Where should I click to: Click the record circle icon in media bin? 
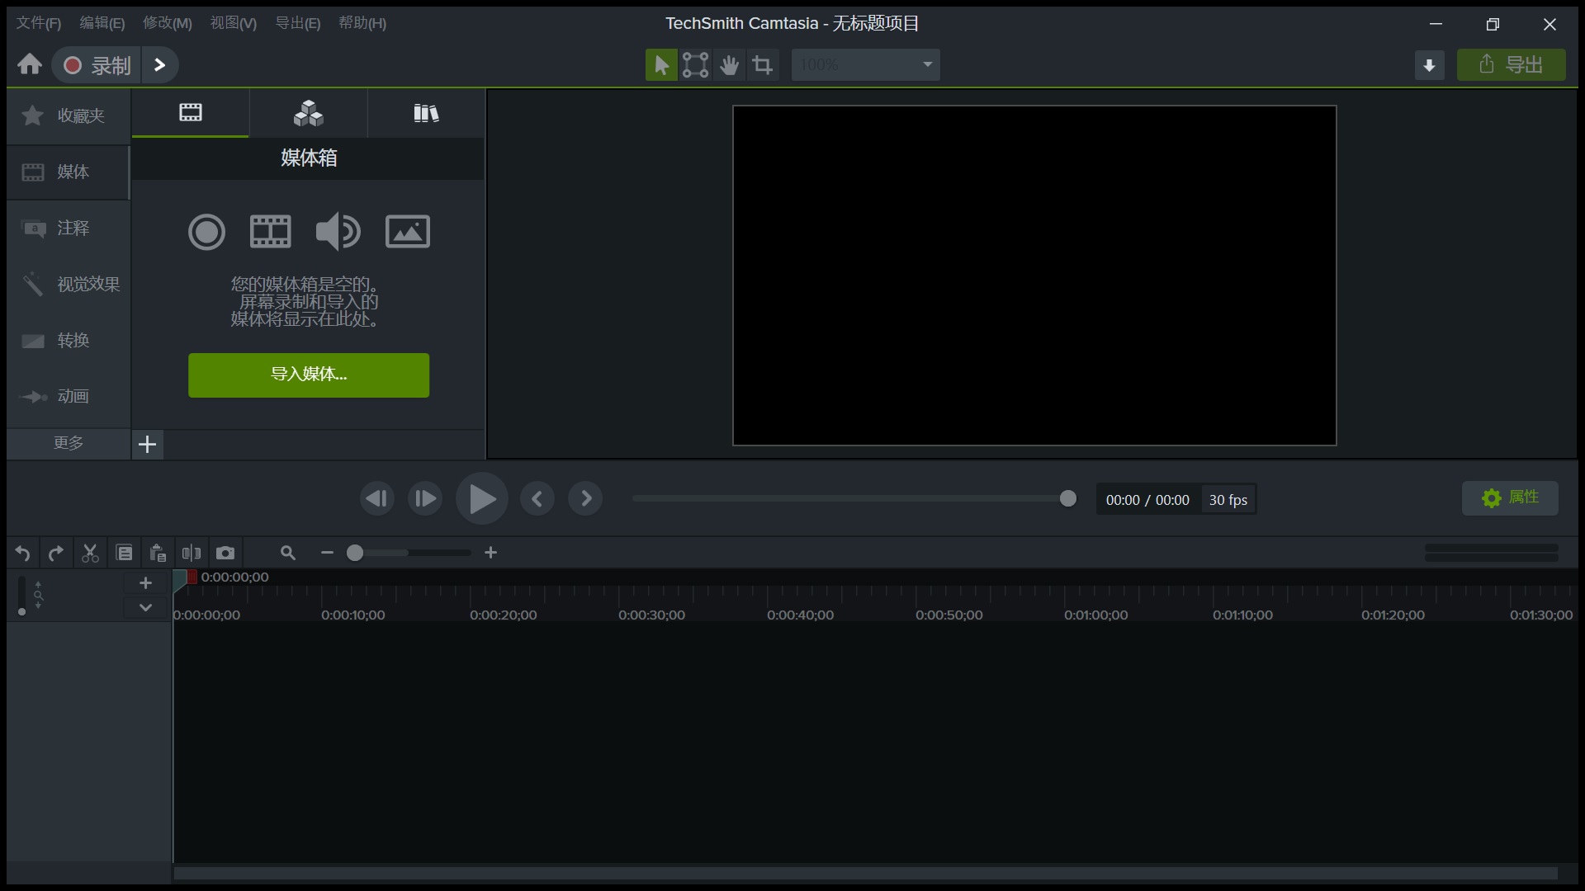206,232
